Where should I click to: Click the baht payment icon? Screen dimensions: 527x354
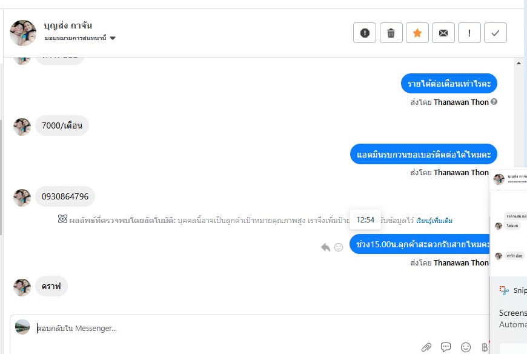tap(484, 347)
